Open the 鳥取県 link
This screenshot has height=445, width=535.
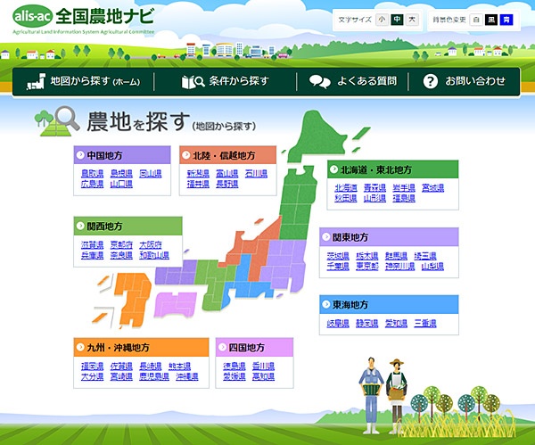click(x=92, y=174)
